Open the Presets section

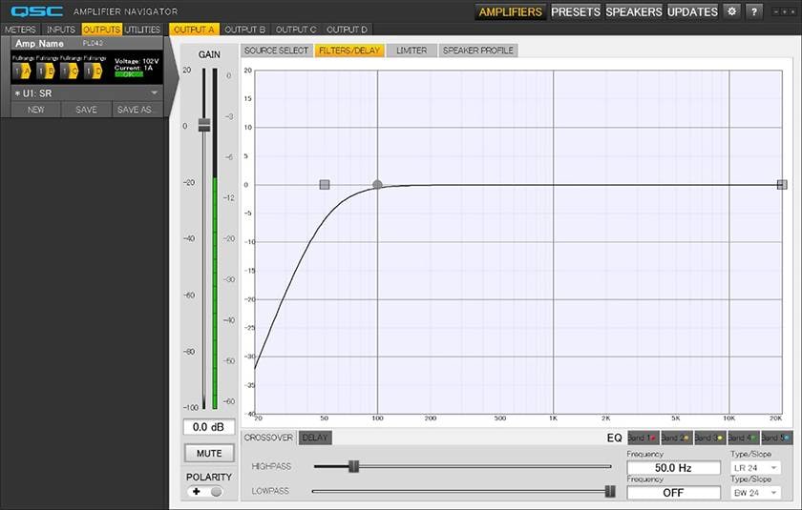coord(576,11)
